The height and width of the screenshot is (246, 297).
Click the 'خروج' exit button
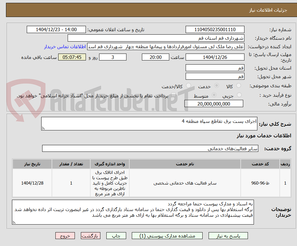(65, 236)
